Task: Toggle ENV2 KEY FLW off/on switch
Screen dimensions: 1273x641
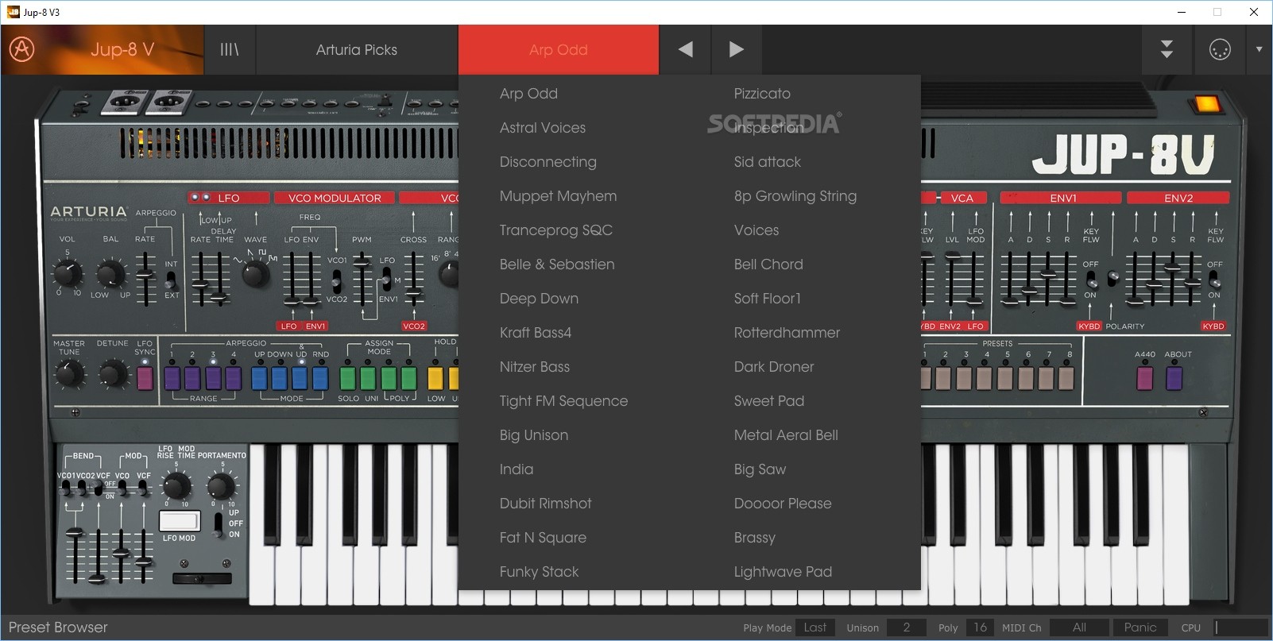Action: 1214,280
